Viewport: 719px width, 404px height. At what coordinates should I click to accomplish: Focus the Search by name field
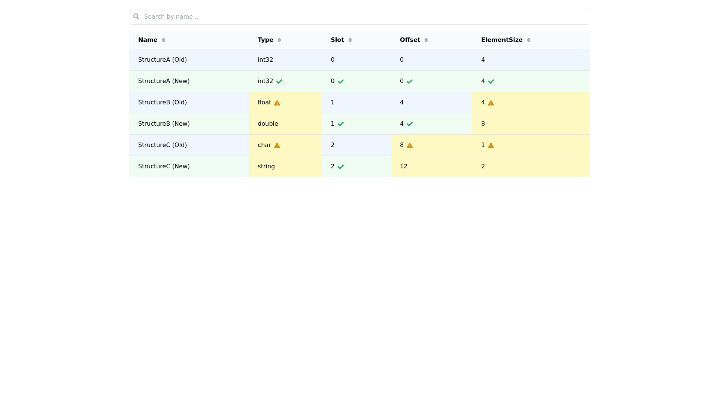(x=359, y=17)
